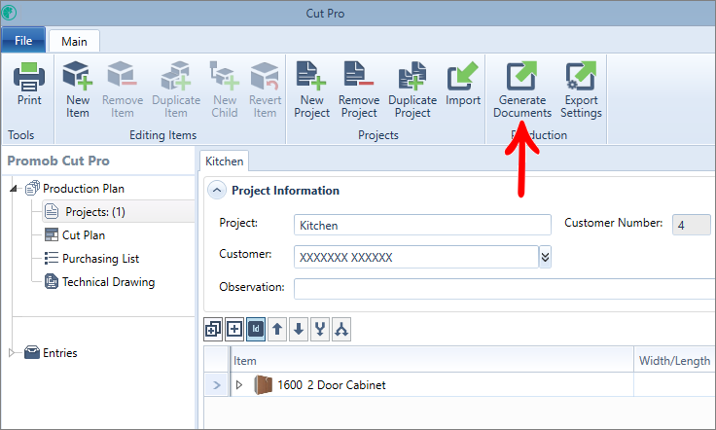Collapse the Project Information section
Image resolution: width=716 pixels, height=430 pixels.
coord(217,190)
